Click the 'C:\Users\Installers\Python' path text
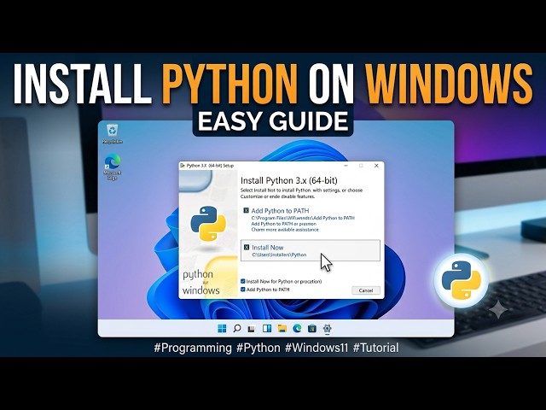Image resolution: width=546 pixels, height=410 pixels. tap(279, 255)
